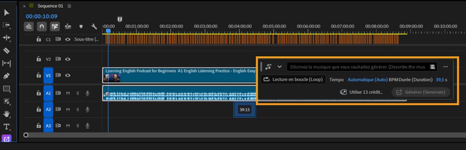Select the Hand tool
466x150 pixels.
click(x=7, y=114)
